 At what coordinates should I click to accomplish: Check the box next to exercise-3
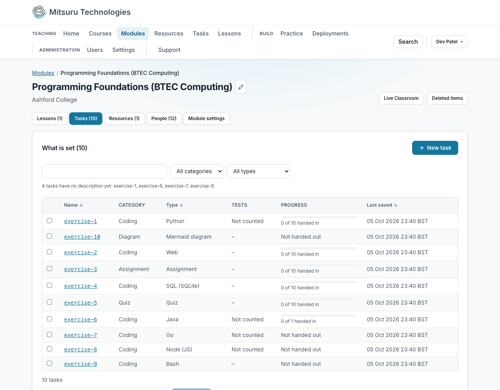(x=50, y=269)
